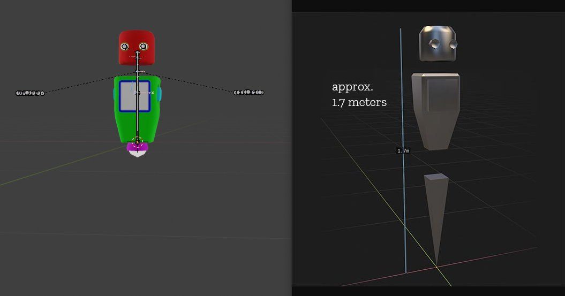Click the blue vertical ruler measurement line
This screenshot has width=565, height=296.
coord(403,150)
